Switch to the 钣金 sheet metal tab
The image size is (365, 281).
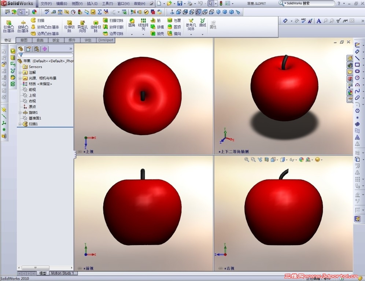(x=56, y=40)
